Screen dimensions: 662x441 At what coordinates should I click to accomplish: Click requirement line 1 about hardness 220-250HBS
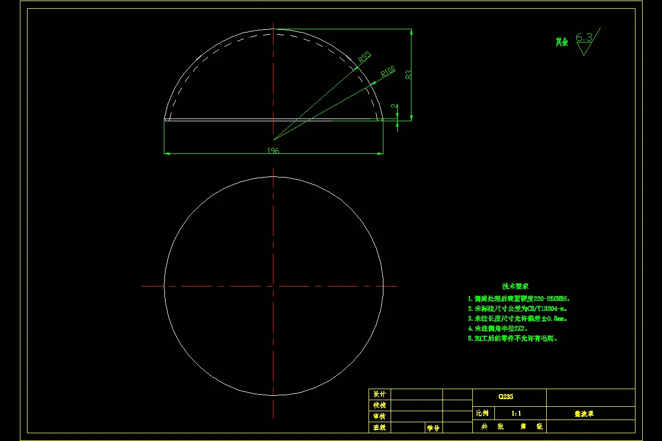point(519,298)
